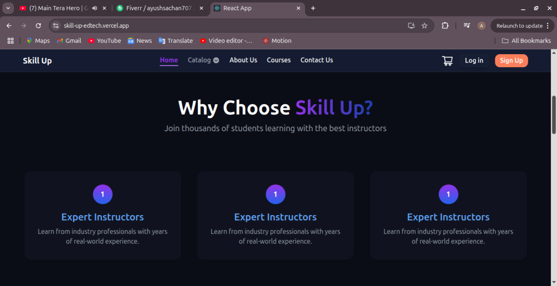Viewport: 557px width, 286px height.
Task: Expand the All Bookmarks folder
Action: click(526, 41)
